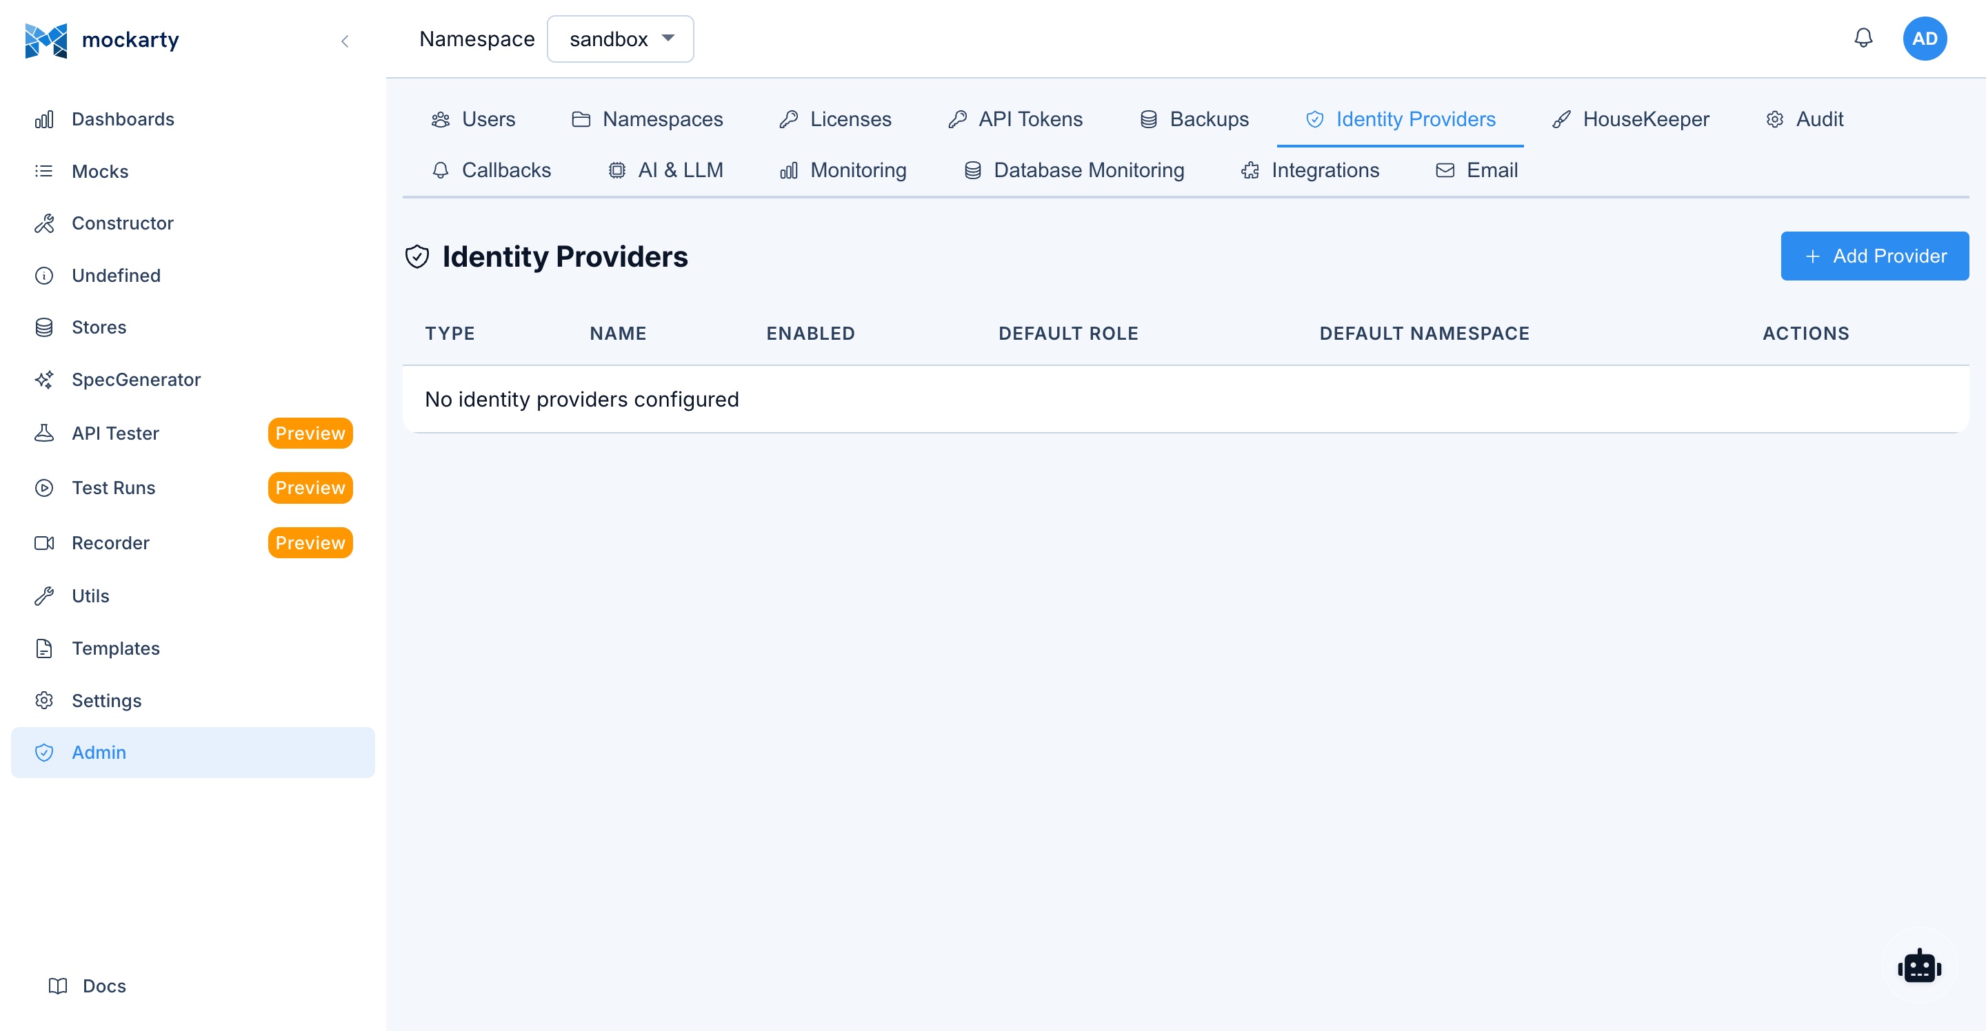Switch to the Users tab

(473, 119)
